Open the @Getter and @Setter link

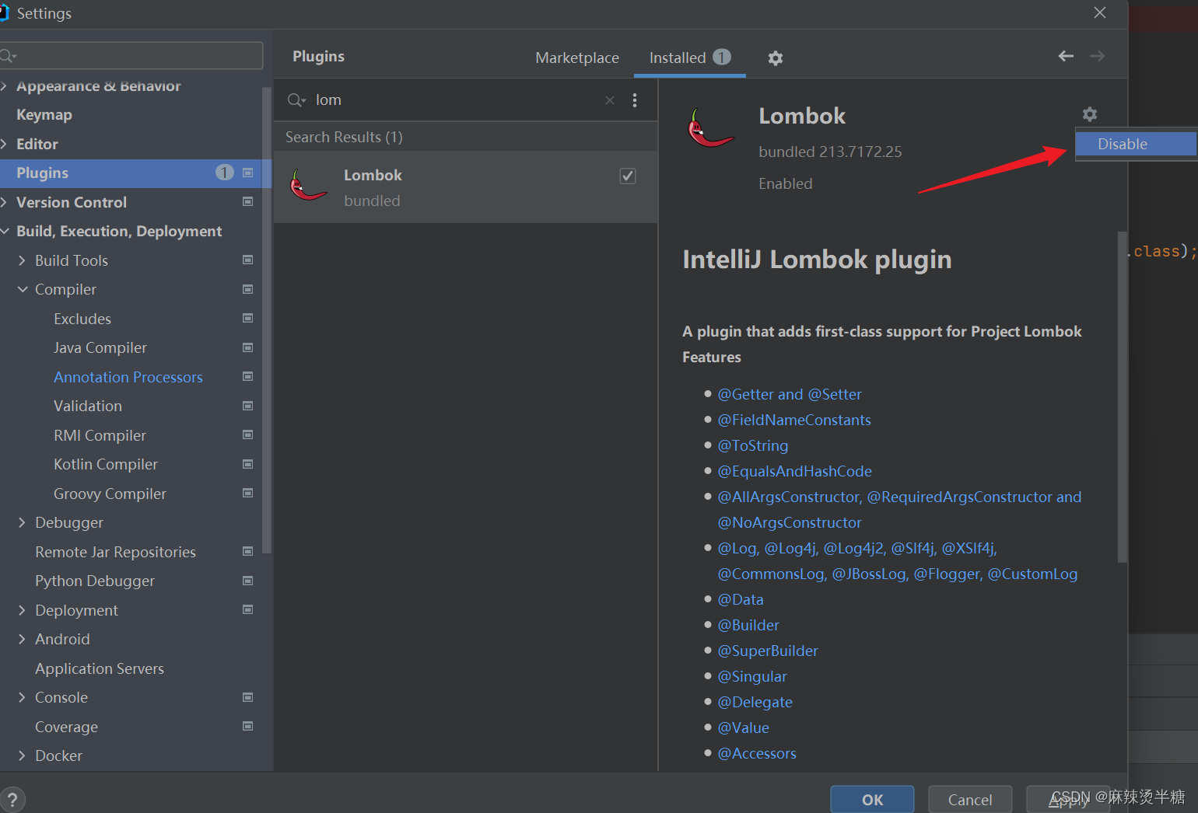point(790,394)
